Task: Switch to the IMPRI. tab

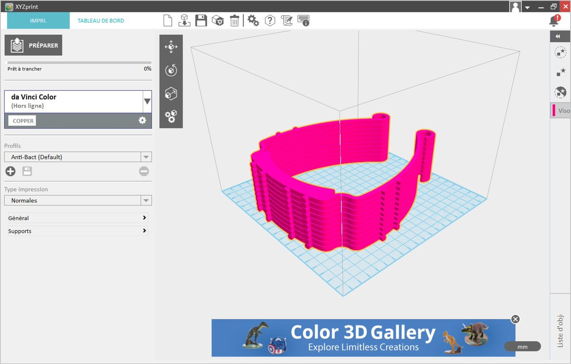Action: pos(38,20)
